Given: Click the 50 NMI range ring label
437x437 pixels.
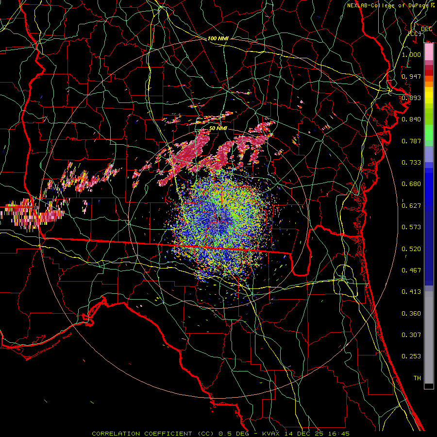Looking at the screenshot, I should [218, 128].
